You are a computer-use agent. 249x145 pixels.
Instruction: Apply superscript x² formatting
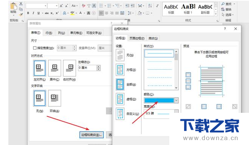(57, 13)
